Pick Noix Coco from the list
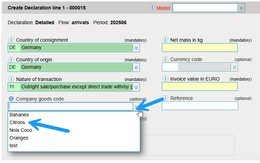 (x=21, y=130)
